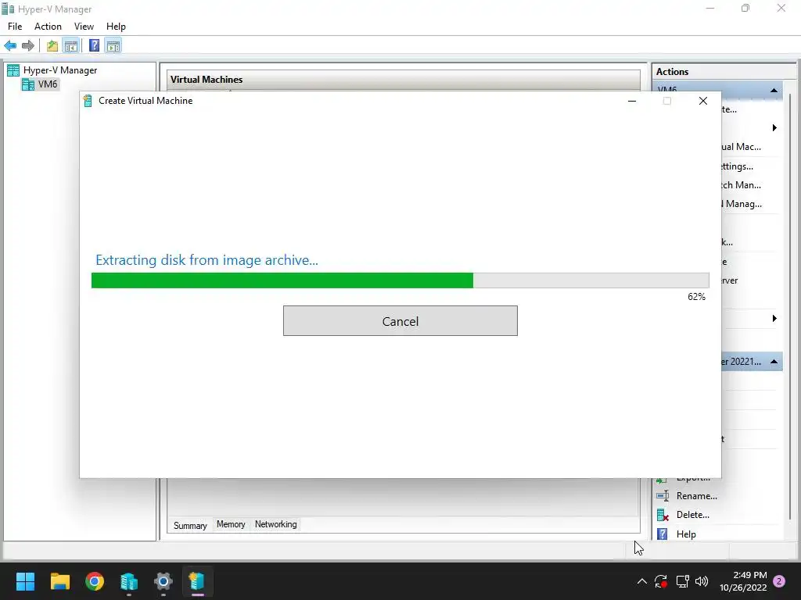
Task: Select VM6 in the console tree
Action: tap(48, 84)
